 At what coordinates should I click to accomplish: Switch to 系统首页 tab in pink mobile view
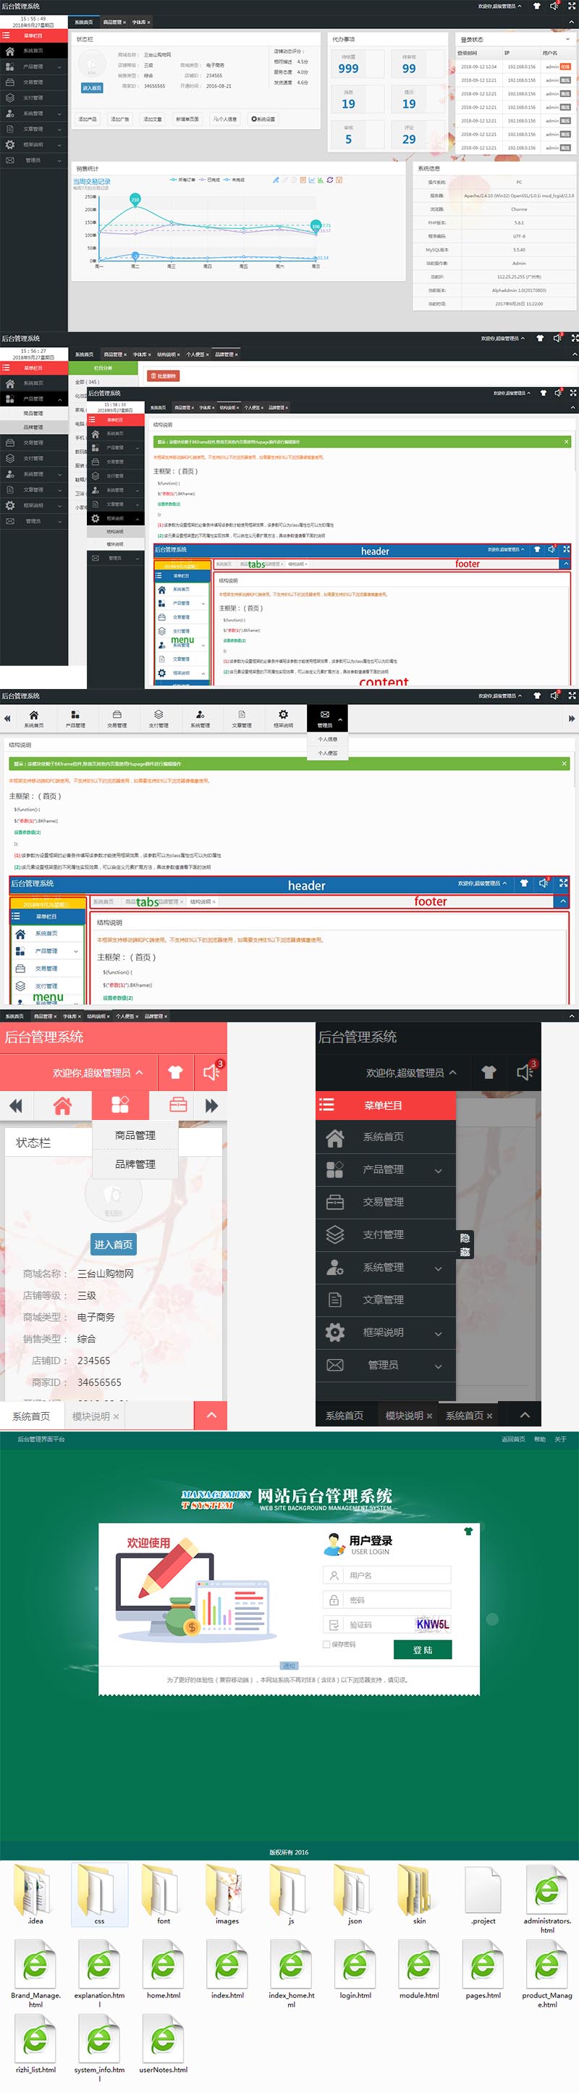coord(31,1416)
